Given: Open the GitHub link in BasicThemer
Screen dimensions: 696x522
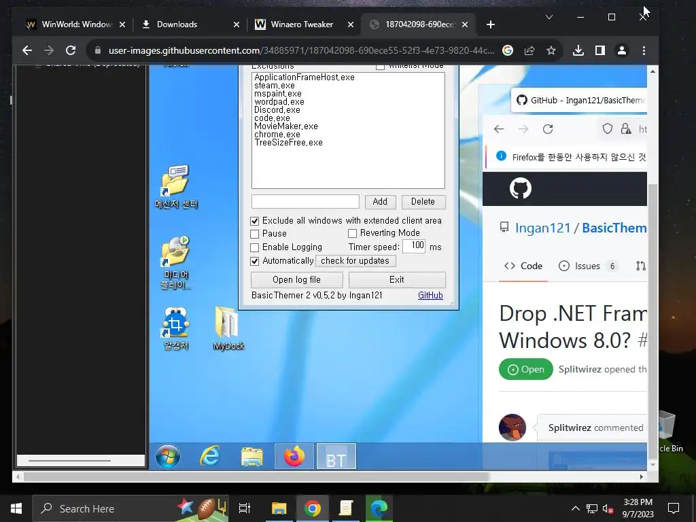Looking at the screenshot, I should pos(430,295).
